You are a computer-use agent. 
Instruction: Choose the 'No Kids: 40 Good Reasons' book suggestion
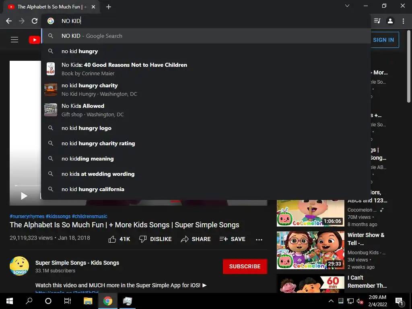pyautogui.click(x=206, y=69)
